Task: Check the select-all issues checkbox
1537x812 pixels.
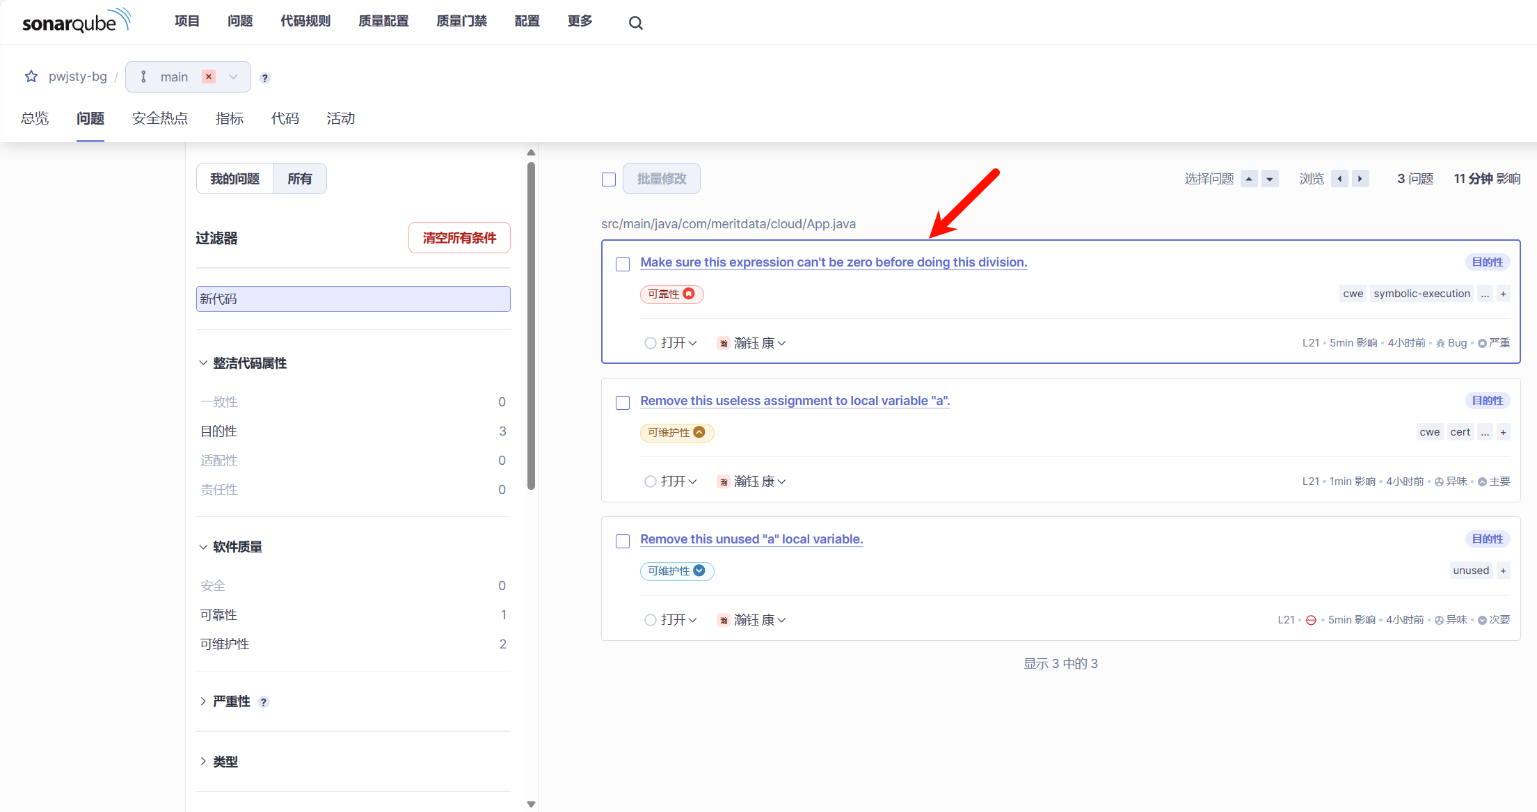Action: coord(609,180)
